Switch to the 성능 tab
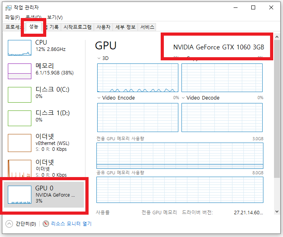The width and height of the screenshot is (283, 237). (x=34, y=27)
